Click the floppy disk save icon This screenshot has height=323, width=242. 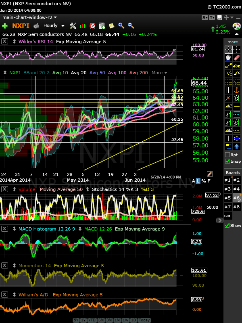(219, 17)
